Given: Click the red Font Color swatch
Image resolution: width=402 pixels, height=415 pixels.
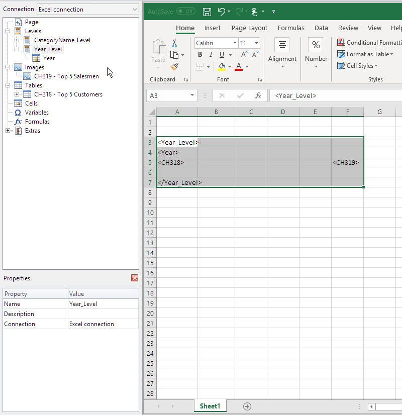Looking at the screenshot, I should pyautogui.click(x=239, y=69).
